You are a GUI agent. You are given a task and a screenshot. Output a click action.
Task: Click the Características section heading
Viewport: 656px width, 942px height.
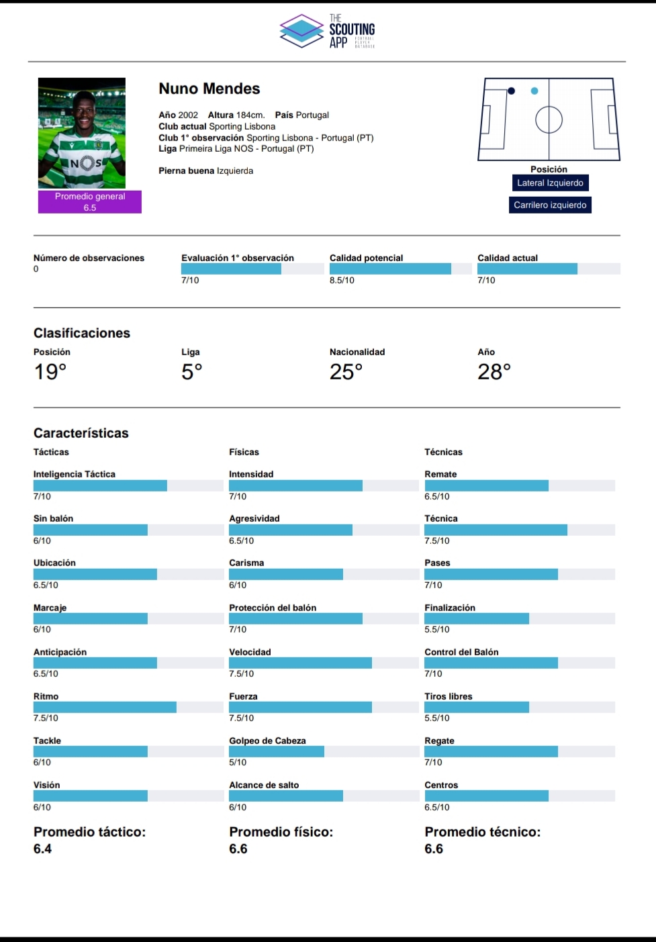[x=81, y=433]
